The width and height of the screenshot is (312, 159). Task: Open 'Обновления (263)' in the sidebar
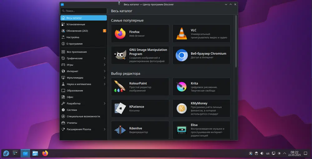coord(84,31)
